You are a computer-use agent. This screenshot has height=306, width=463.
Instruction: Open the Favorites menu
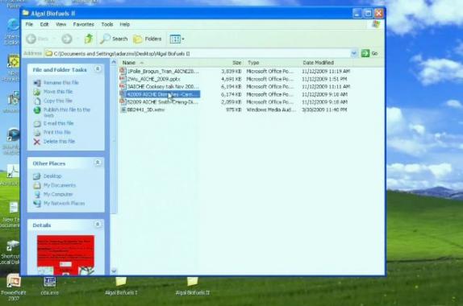tap(84, 24)
